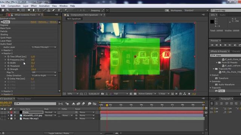Open the Workspace Standard dropdown

[196, 10]
